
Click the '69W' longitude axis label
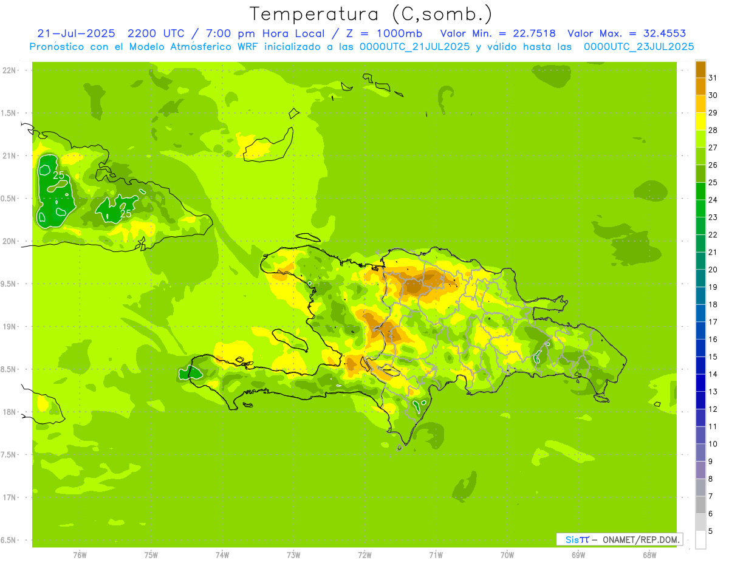tap(578, 555)
